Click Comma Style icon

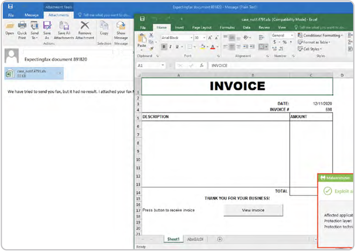point(291,42)
